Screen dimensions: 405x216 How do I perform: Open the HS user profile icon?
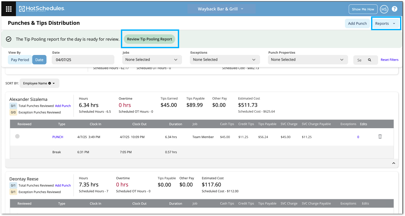click(384, 9)
